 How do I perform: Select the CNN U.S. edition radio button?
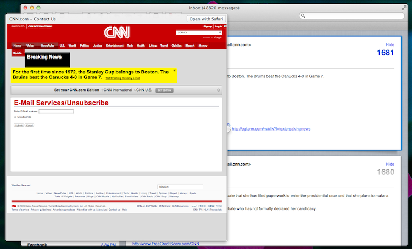[135, 90]
